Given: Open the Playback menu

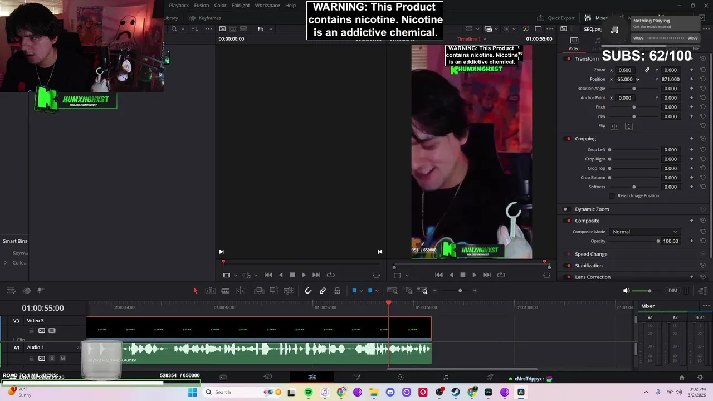Looking at the screenshot, I should 179,6.
